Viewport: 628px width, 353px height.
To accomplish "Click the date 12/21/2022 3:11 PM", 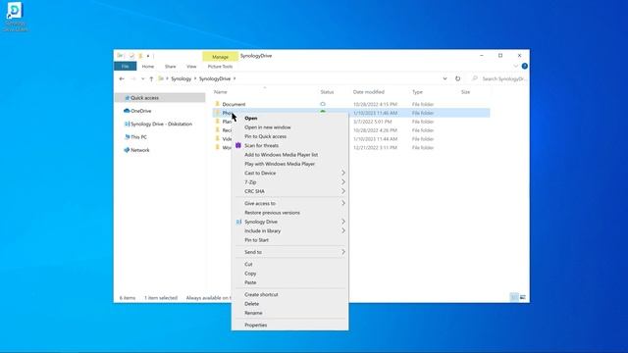I will [375, 148].
